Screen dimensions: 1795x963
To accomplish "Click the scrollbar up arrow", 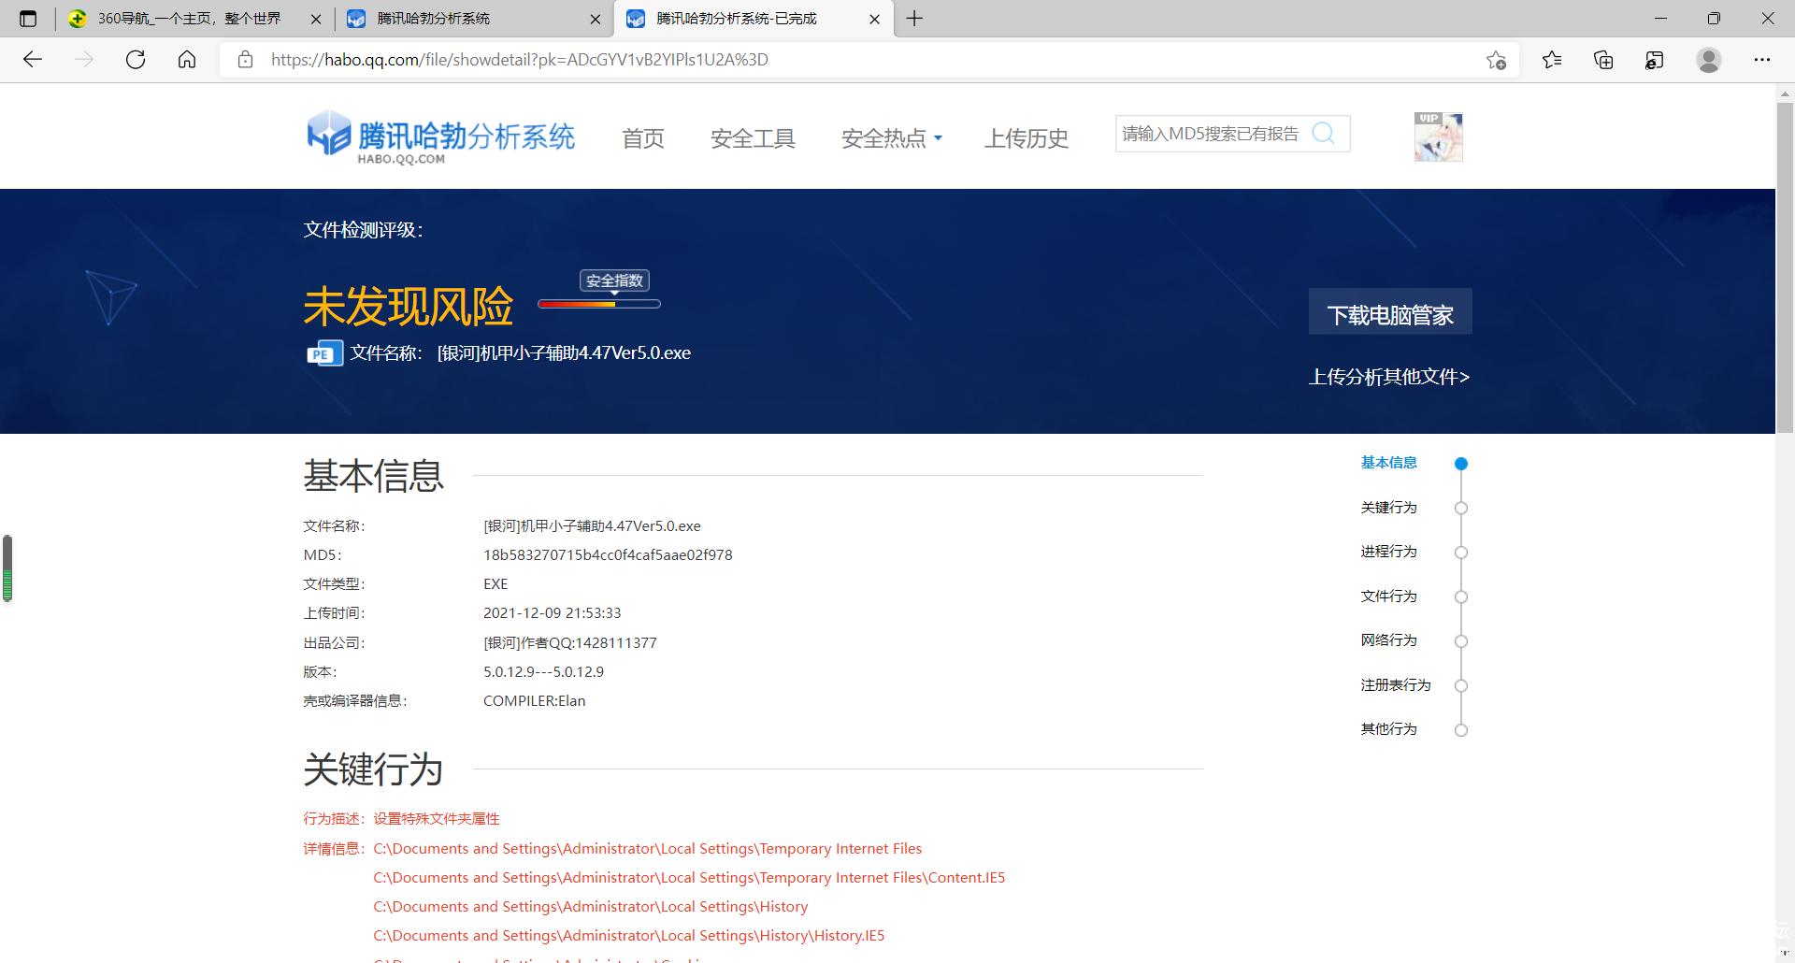I will click(1785, 93).
